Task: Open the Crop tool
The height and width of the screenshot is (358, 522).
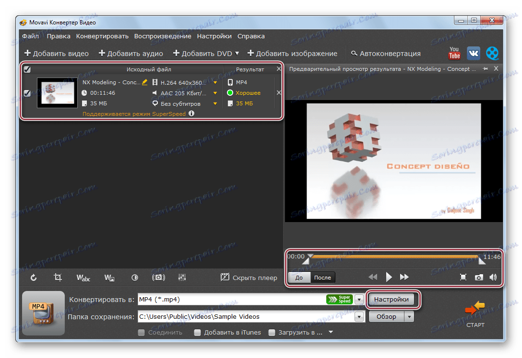Action: tap(58, 277)
